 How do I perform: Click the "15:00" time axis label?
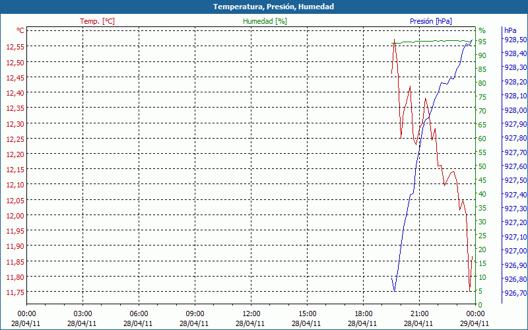click(x=307, y=314)
